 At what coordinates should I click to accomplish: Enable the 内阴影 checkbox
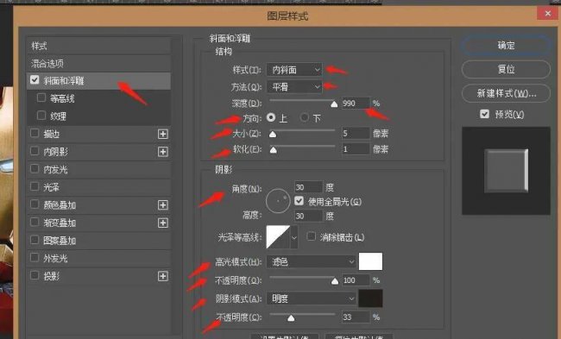(x=35, y=151)
